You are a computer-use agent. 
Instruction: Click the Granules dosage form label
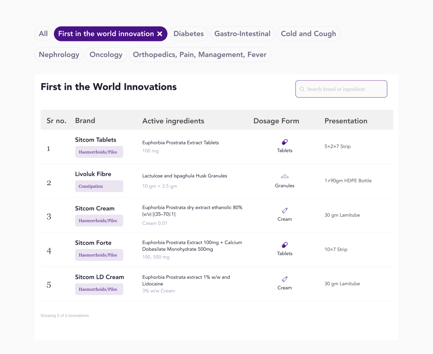tap(285, 185)
